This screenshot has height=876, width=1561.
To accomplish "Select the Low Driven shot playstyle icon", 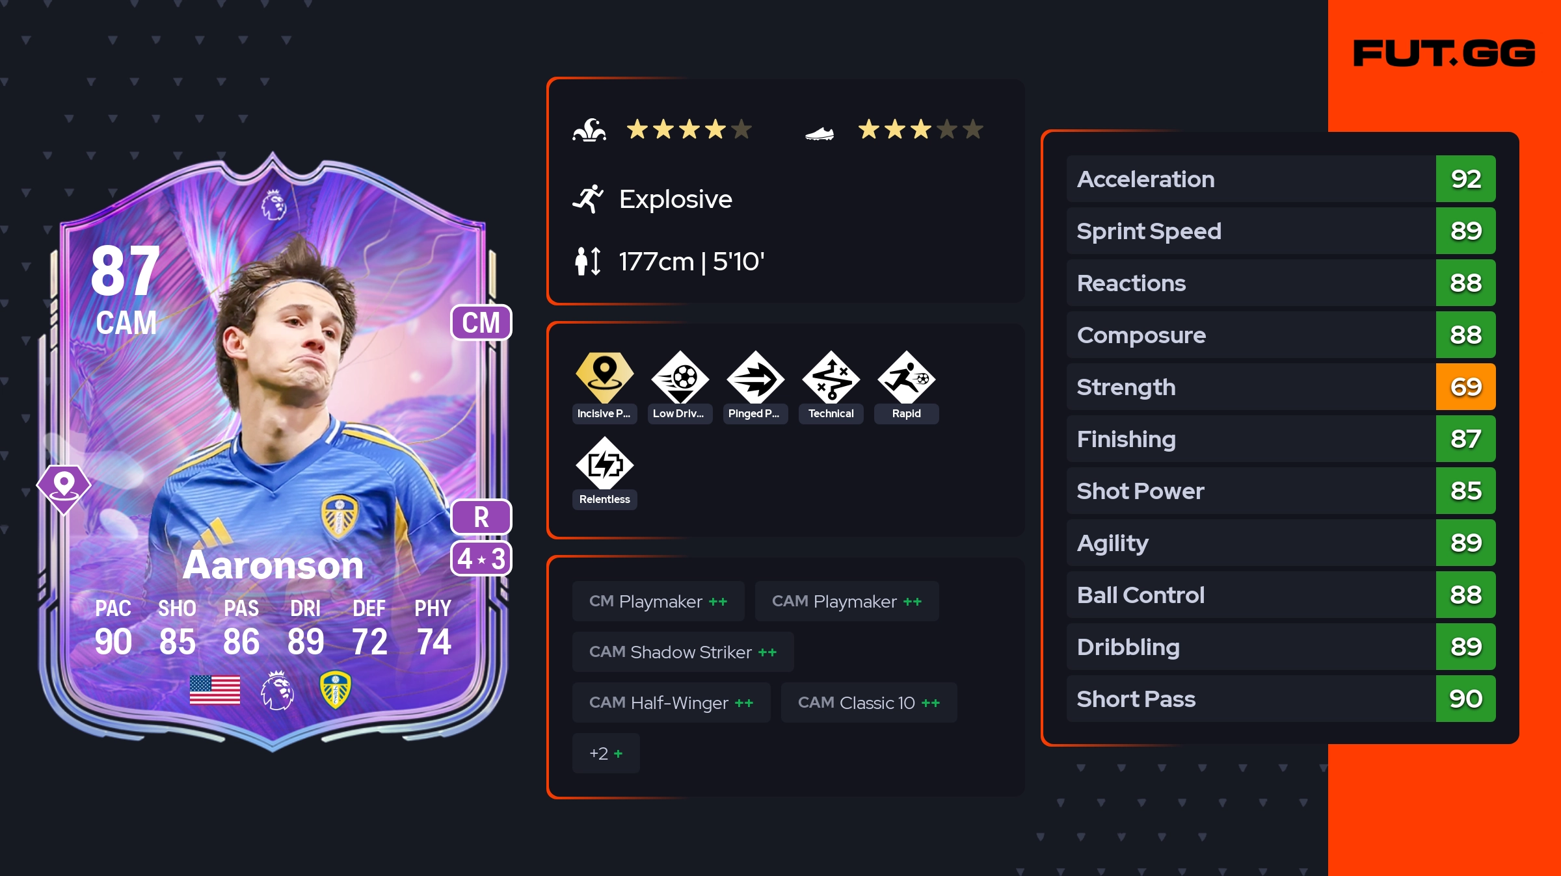I will [680, 378].
